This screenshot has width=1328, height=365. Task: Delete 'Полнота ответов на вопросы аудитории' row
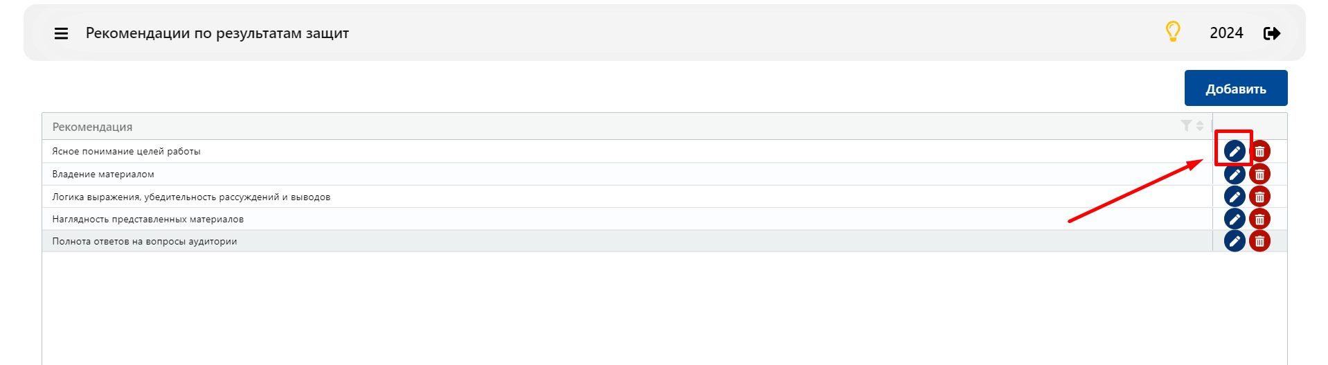coord(1259,241)
